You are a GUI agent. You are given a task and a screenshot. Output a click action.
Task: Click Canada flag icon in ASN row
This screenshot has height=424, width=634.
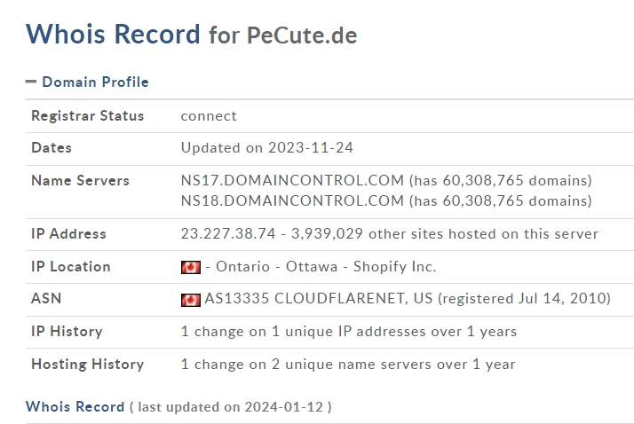point(190,300)
